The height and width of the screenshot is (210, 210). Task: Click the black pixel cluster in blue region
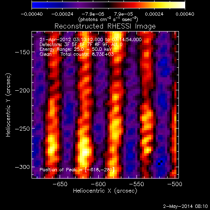[x=160, y=163]
